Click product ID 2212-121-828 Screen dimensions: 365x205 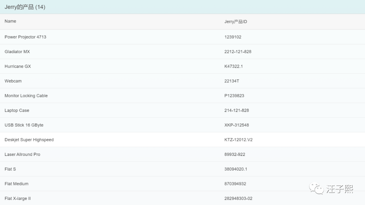(238, 52)
